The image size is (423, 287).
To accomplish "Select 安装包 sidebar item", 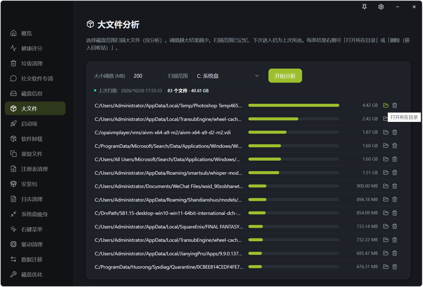I will tap(35, 184).
